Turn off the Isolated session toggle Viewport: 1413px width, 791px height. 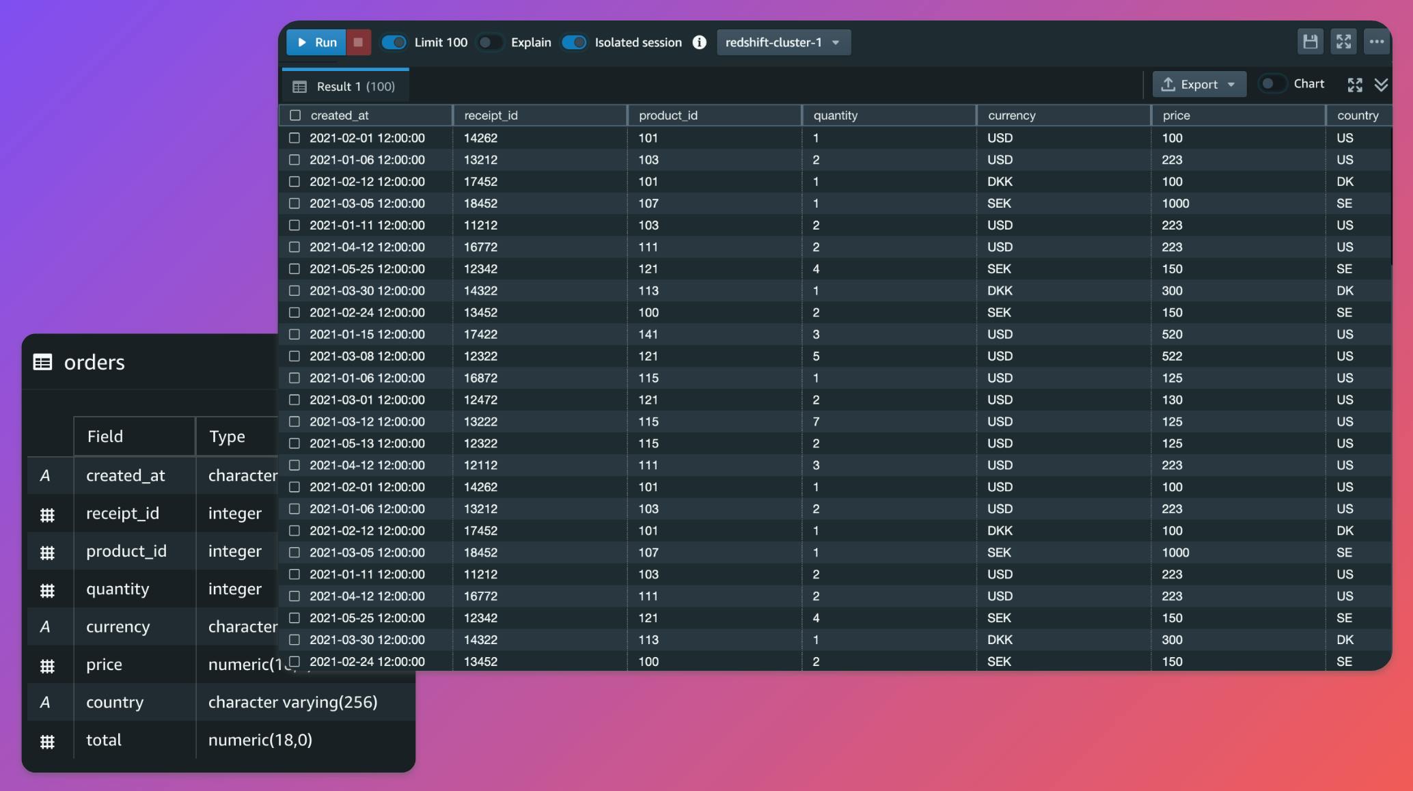point(574,42)
